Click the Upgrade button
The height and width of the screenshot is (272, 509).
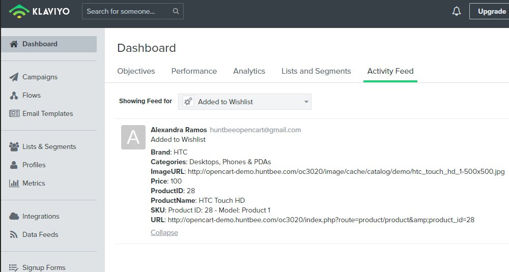pos(490,11)
